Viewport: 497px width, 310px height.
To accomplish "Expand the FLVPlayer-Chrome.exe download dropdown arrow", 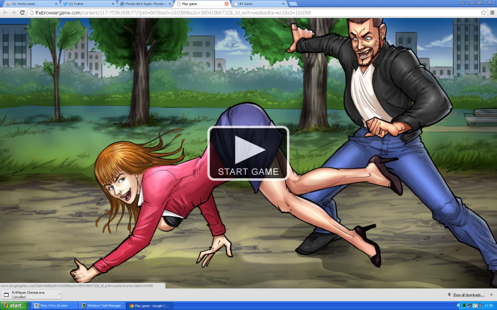I will coord(59,294).
